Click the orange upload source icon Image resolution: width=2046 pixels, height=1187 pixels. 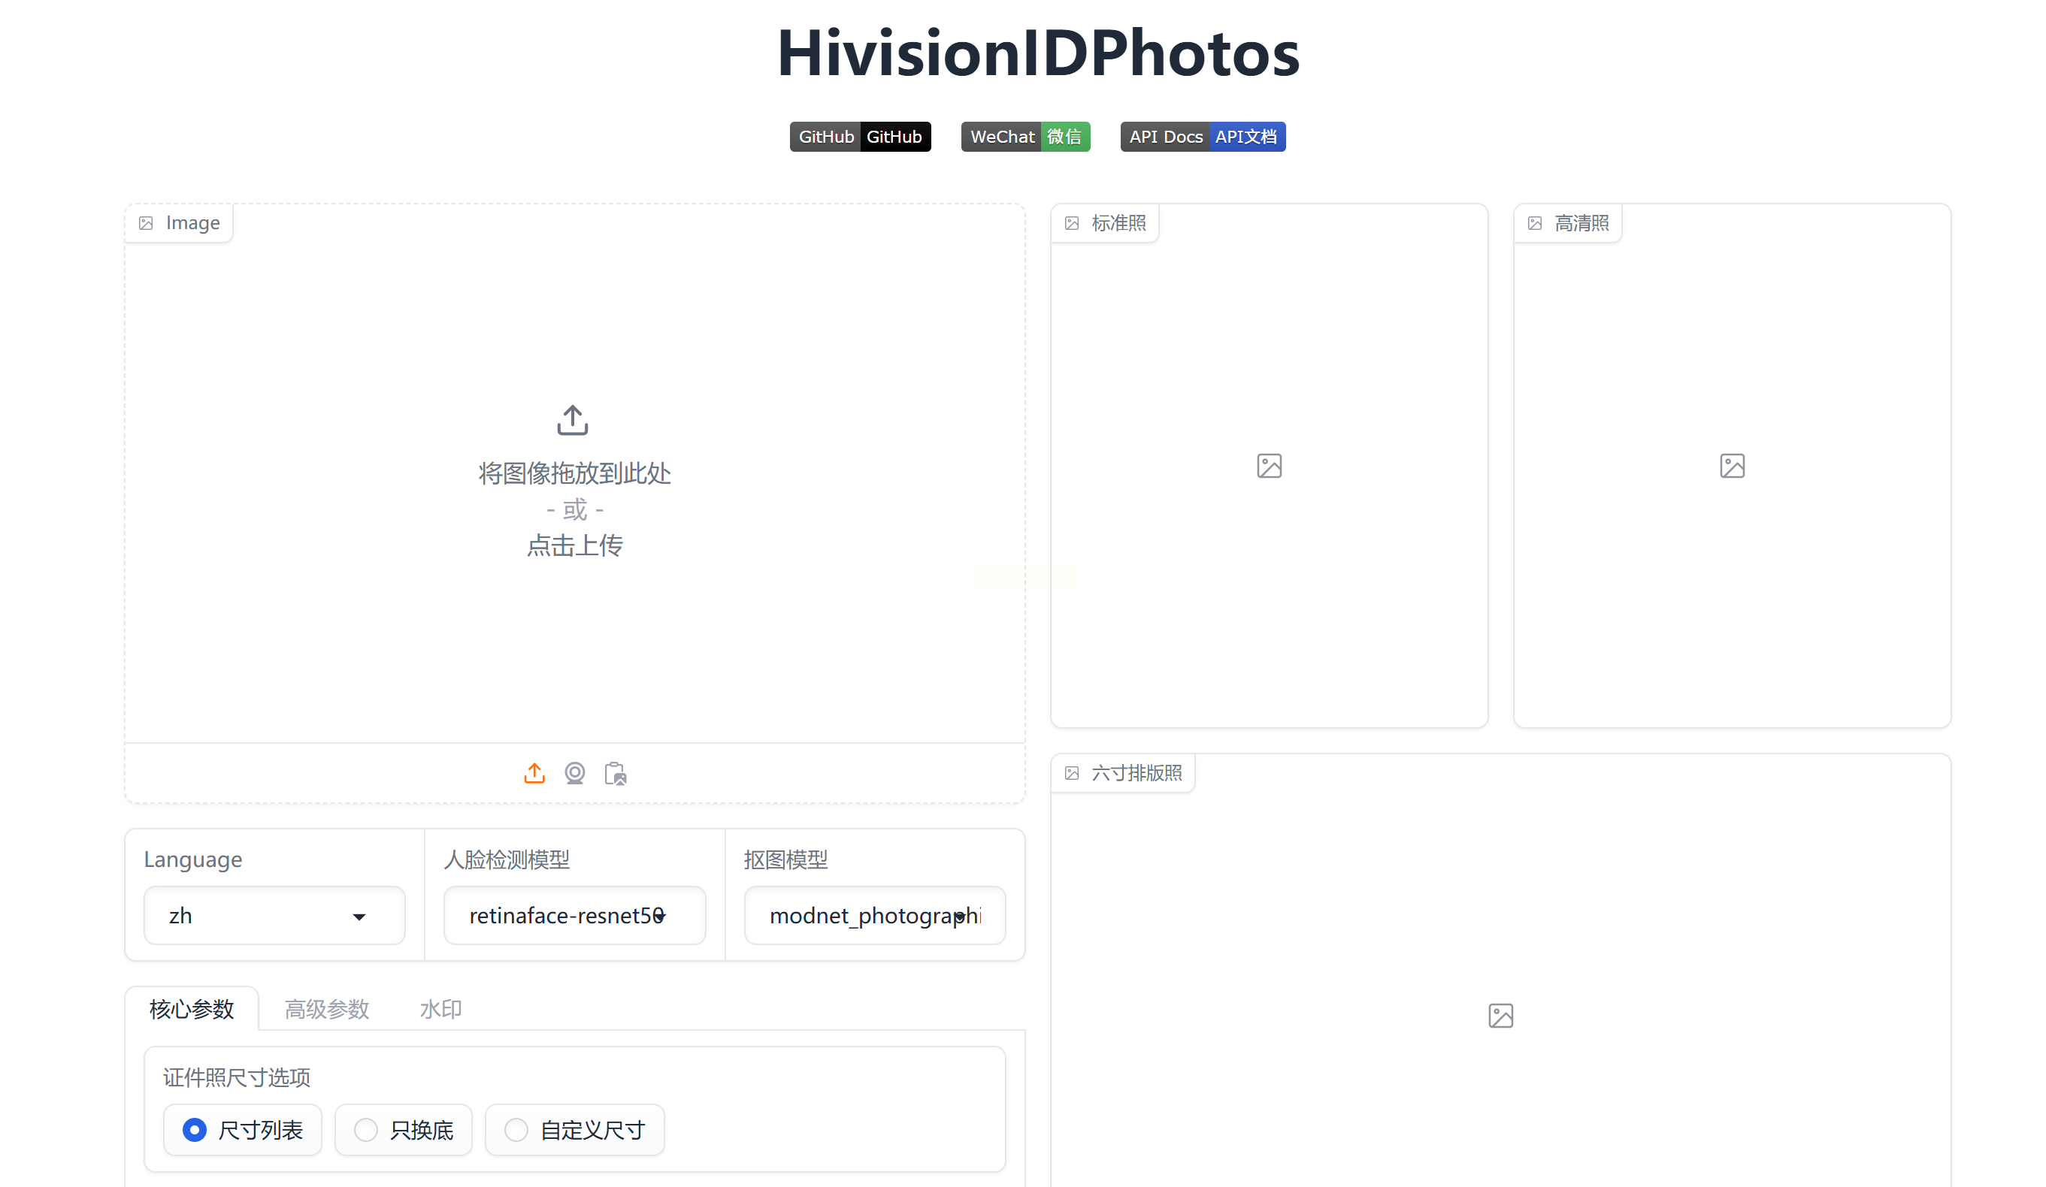[534, 773]
